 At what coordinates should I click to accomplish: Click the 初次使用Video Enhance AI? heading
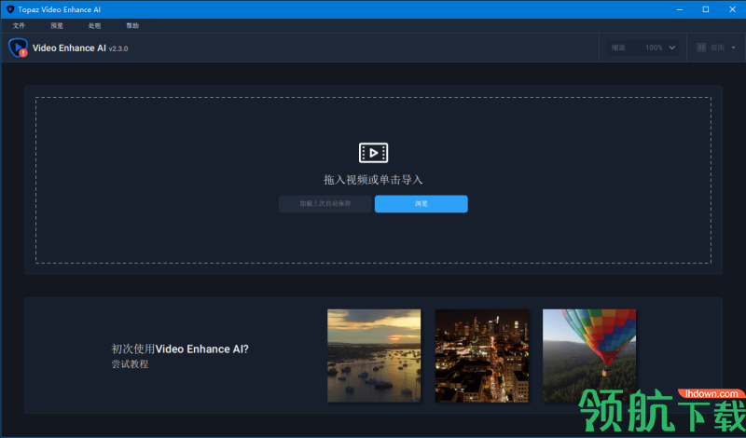click(x=180, y=349)
